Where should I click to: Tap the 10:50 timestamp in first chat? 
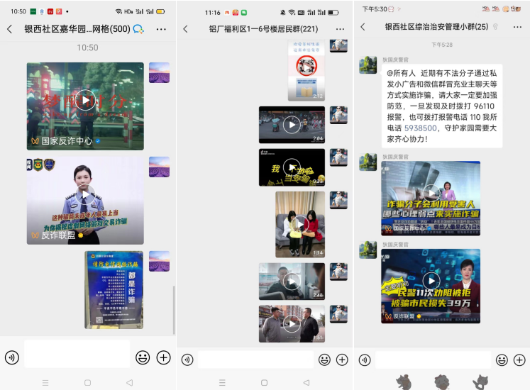[x=87, y=48]
